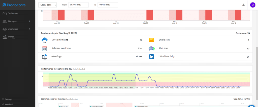This screenshot has height=107, width=258.
Task: Click the Meetings video icon
Action: click(x=45, y=57)
